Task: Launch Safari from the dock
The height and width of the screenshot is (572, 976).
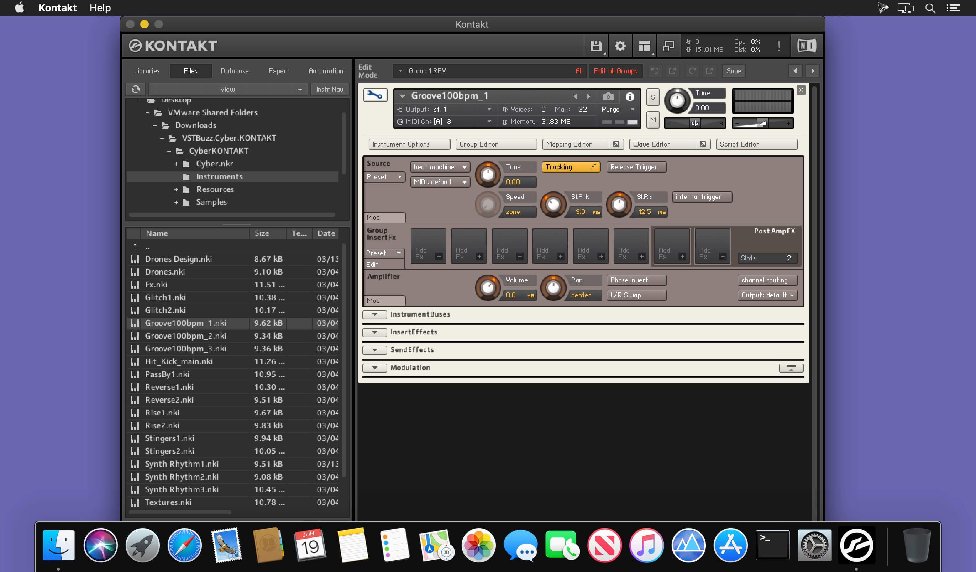Action: pos(184,545)
